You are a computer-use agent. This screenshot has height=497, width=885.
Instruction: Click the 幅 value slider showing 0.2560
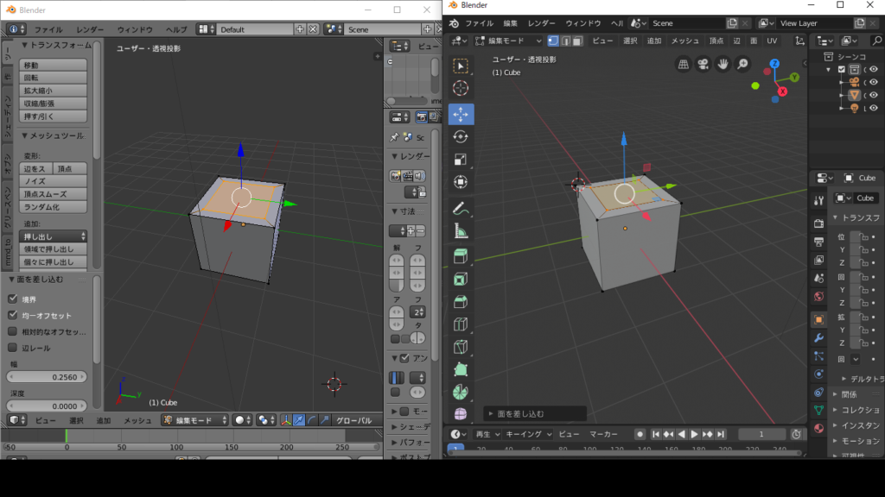pos(48,377)
